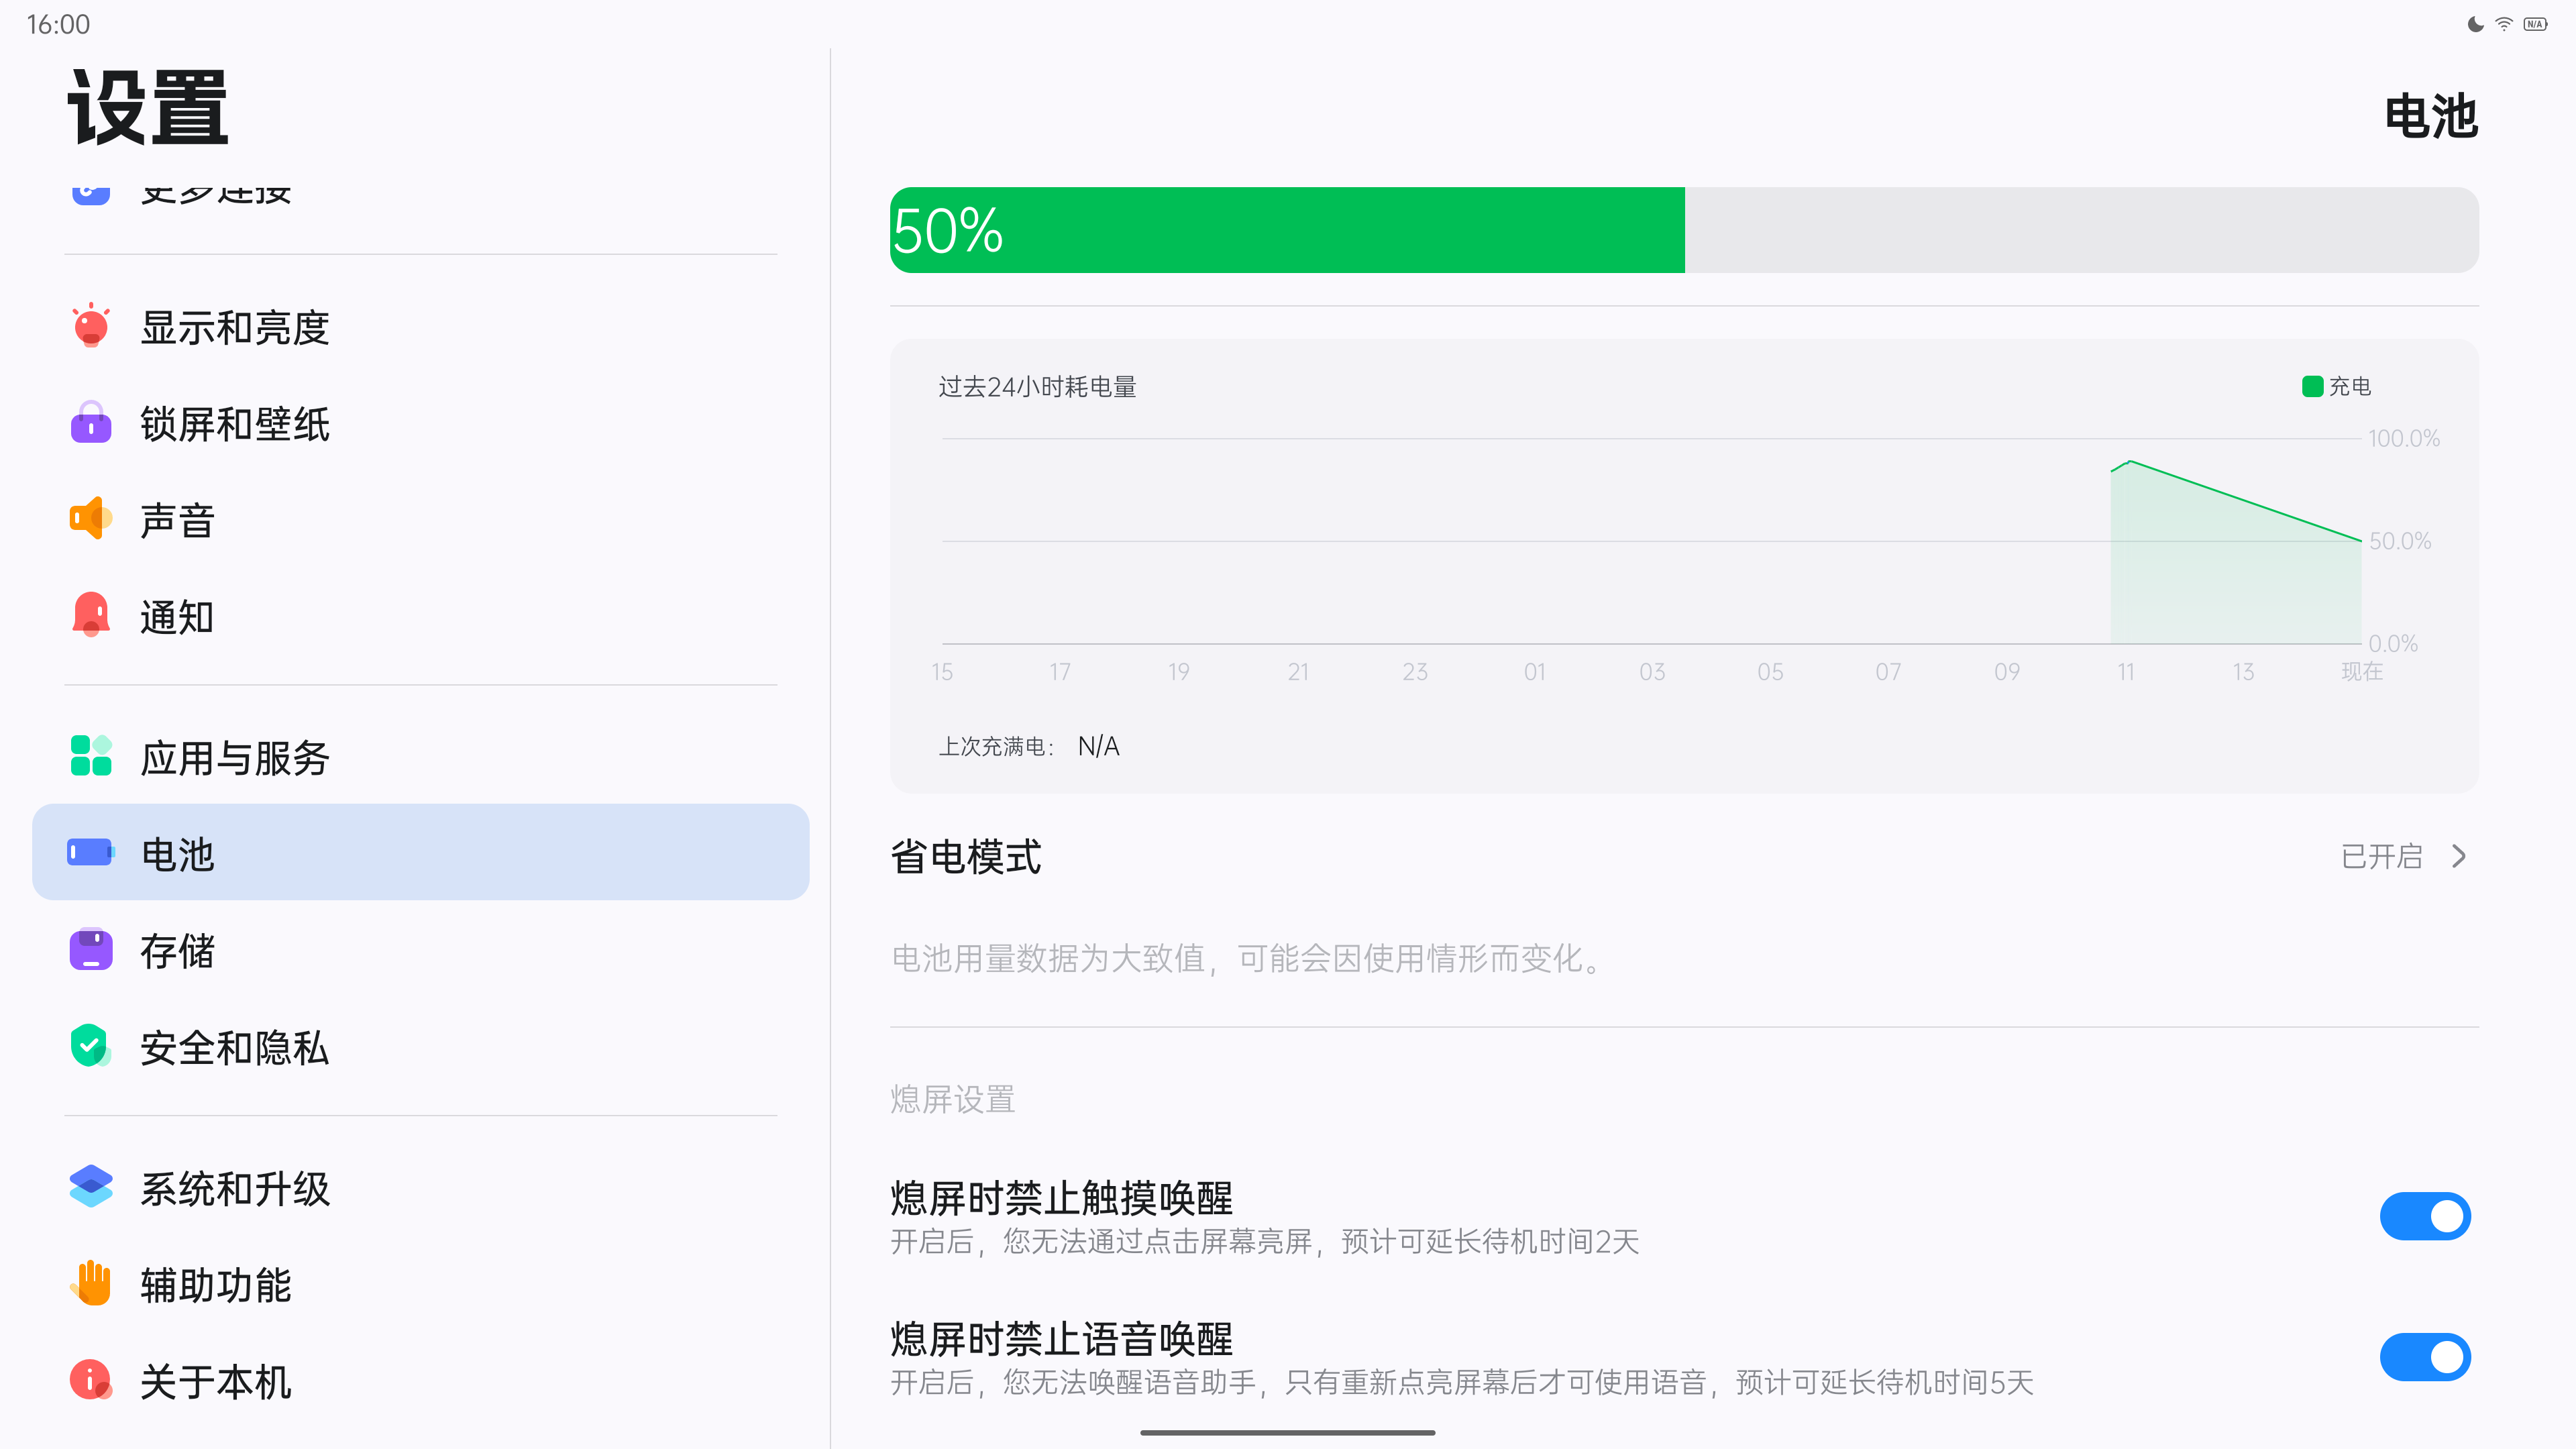The height and width of the screenshot is (1449, 2576).
Task: Click the moon do-not-disturb status icon
Action: (2475, 24)
